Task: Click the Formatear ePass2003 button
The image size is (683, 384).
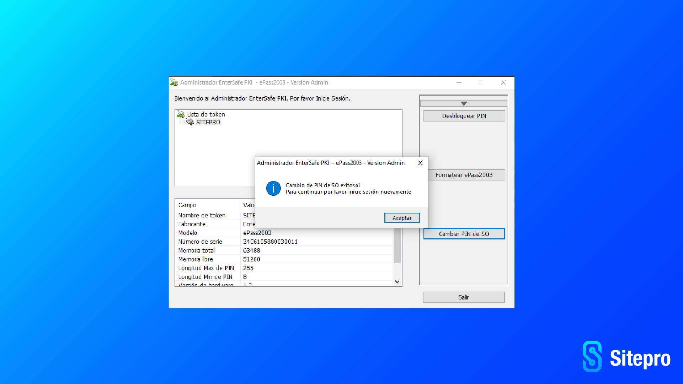Action: [x=464, y=175]
